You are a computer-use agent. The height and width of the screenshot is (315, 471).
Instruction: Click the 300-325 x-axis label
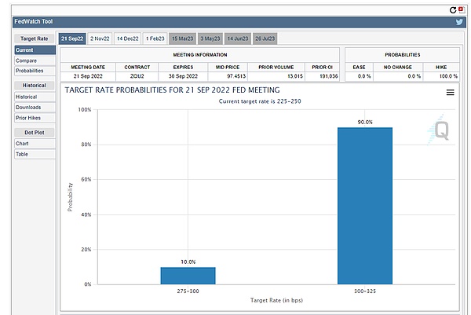(365, 291)
